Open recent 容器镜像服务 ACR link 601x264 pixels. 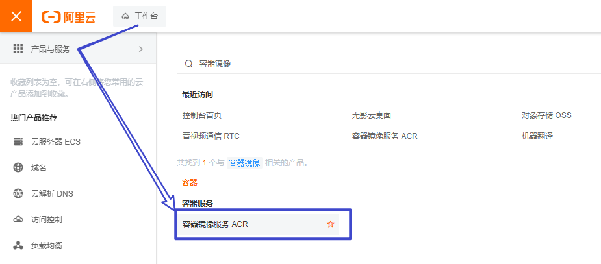click(385, 136)
